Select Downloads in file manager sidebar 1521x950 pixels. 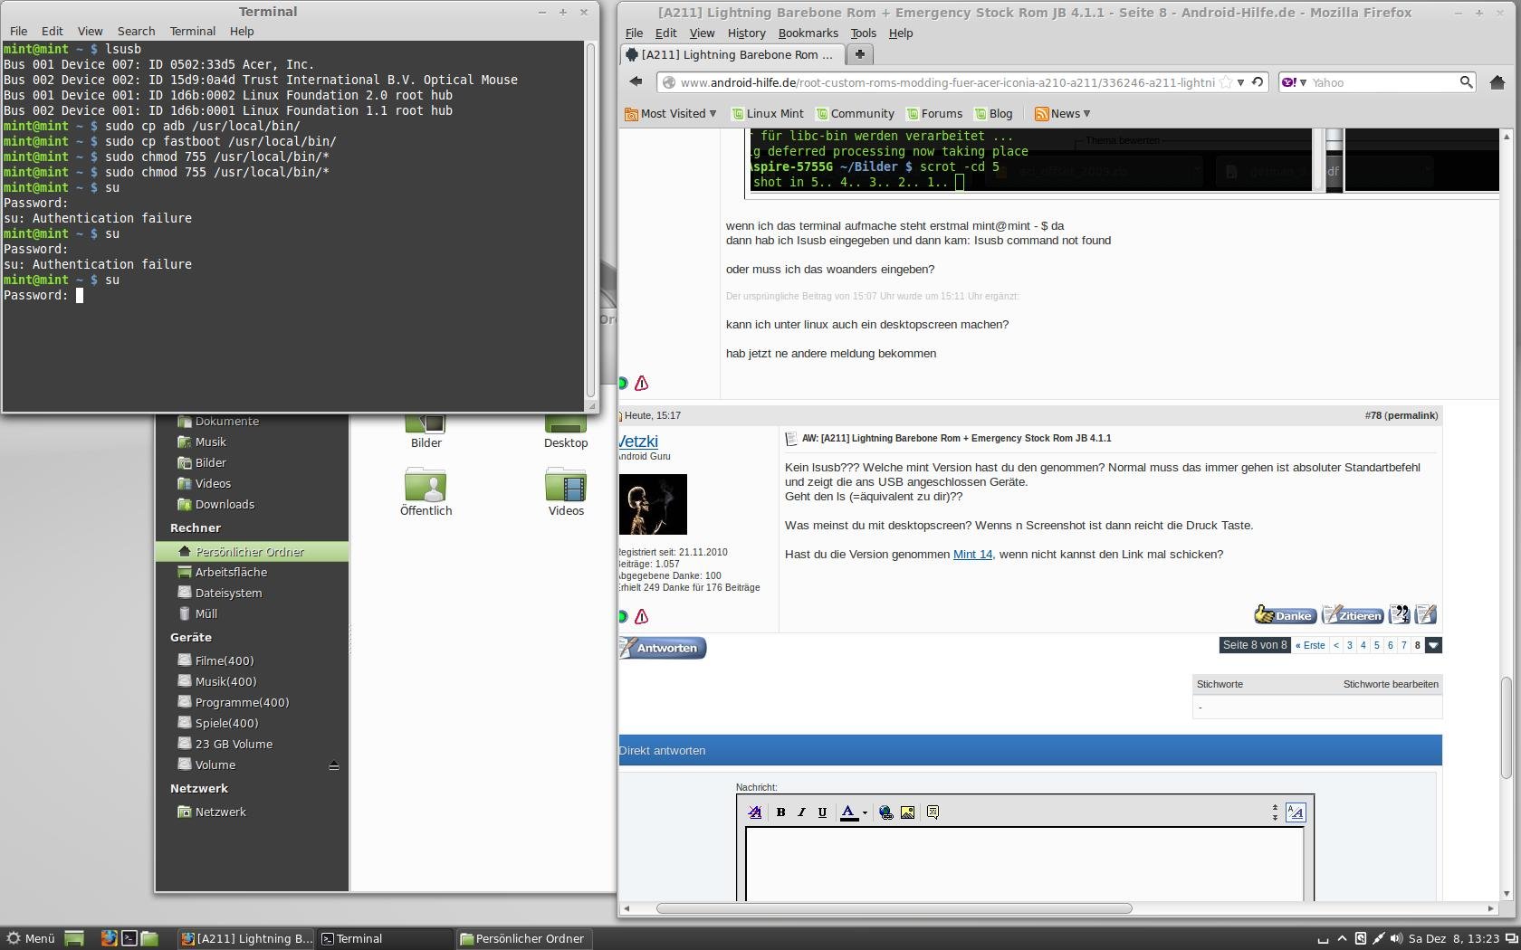coord(225,505)
